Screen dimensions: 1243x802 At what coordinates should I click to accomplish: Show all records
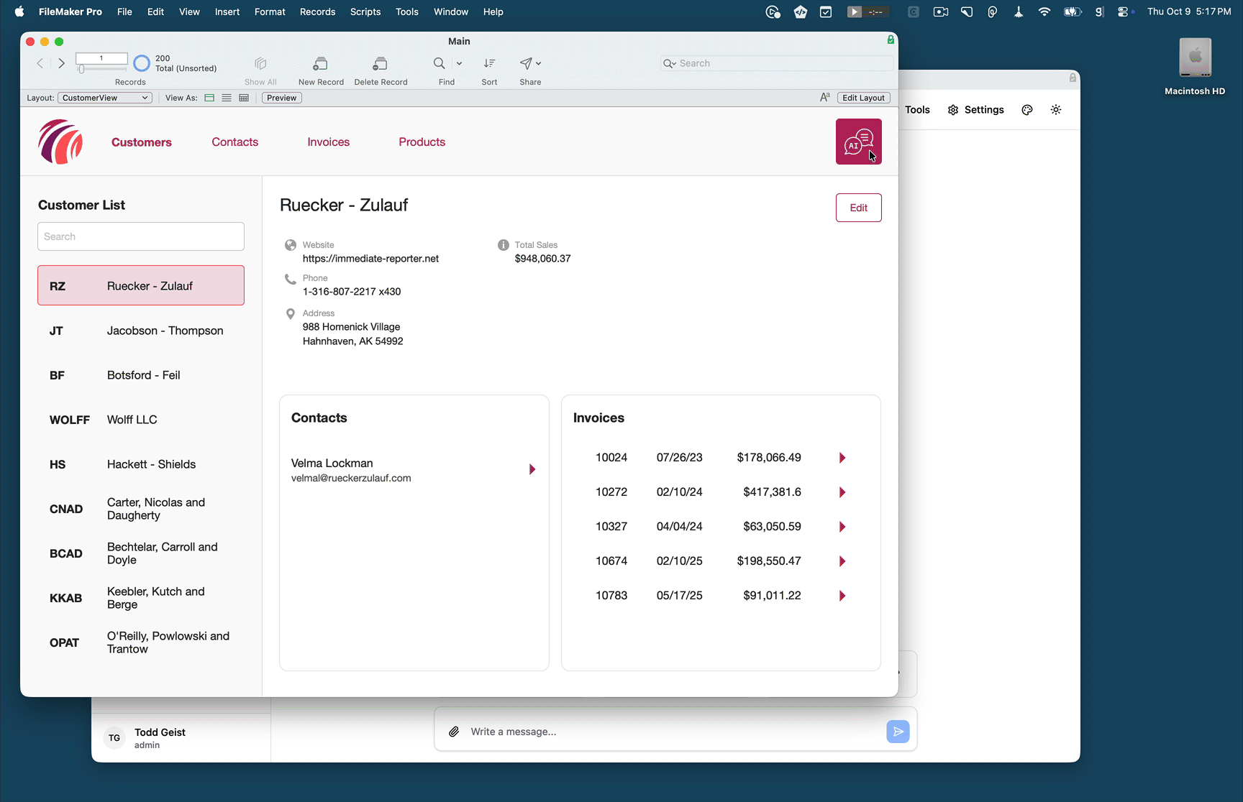pos(260,68)
